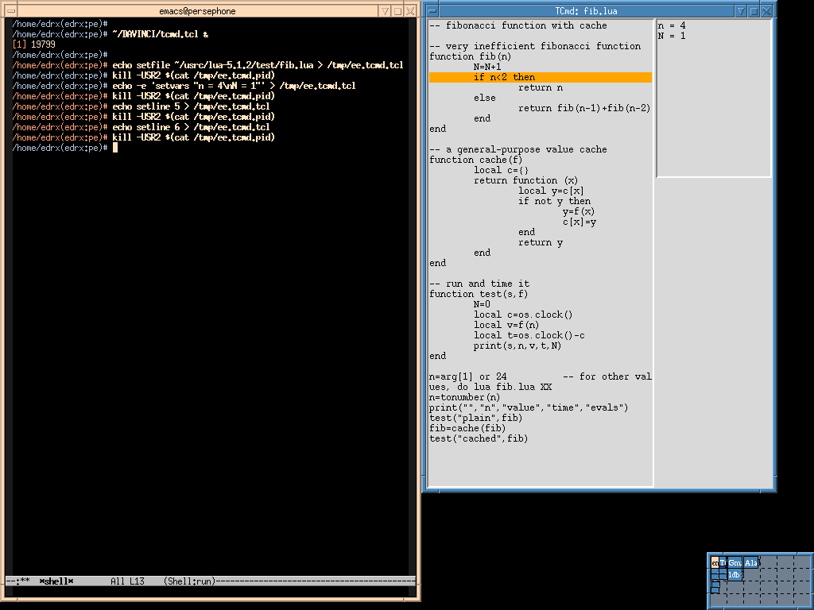Viewport: 814px width, 610px height.
Task: Click the '(Shell:run)' mode indicator
Action: (x=189, y=581)
